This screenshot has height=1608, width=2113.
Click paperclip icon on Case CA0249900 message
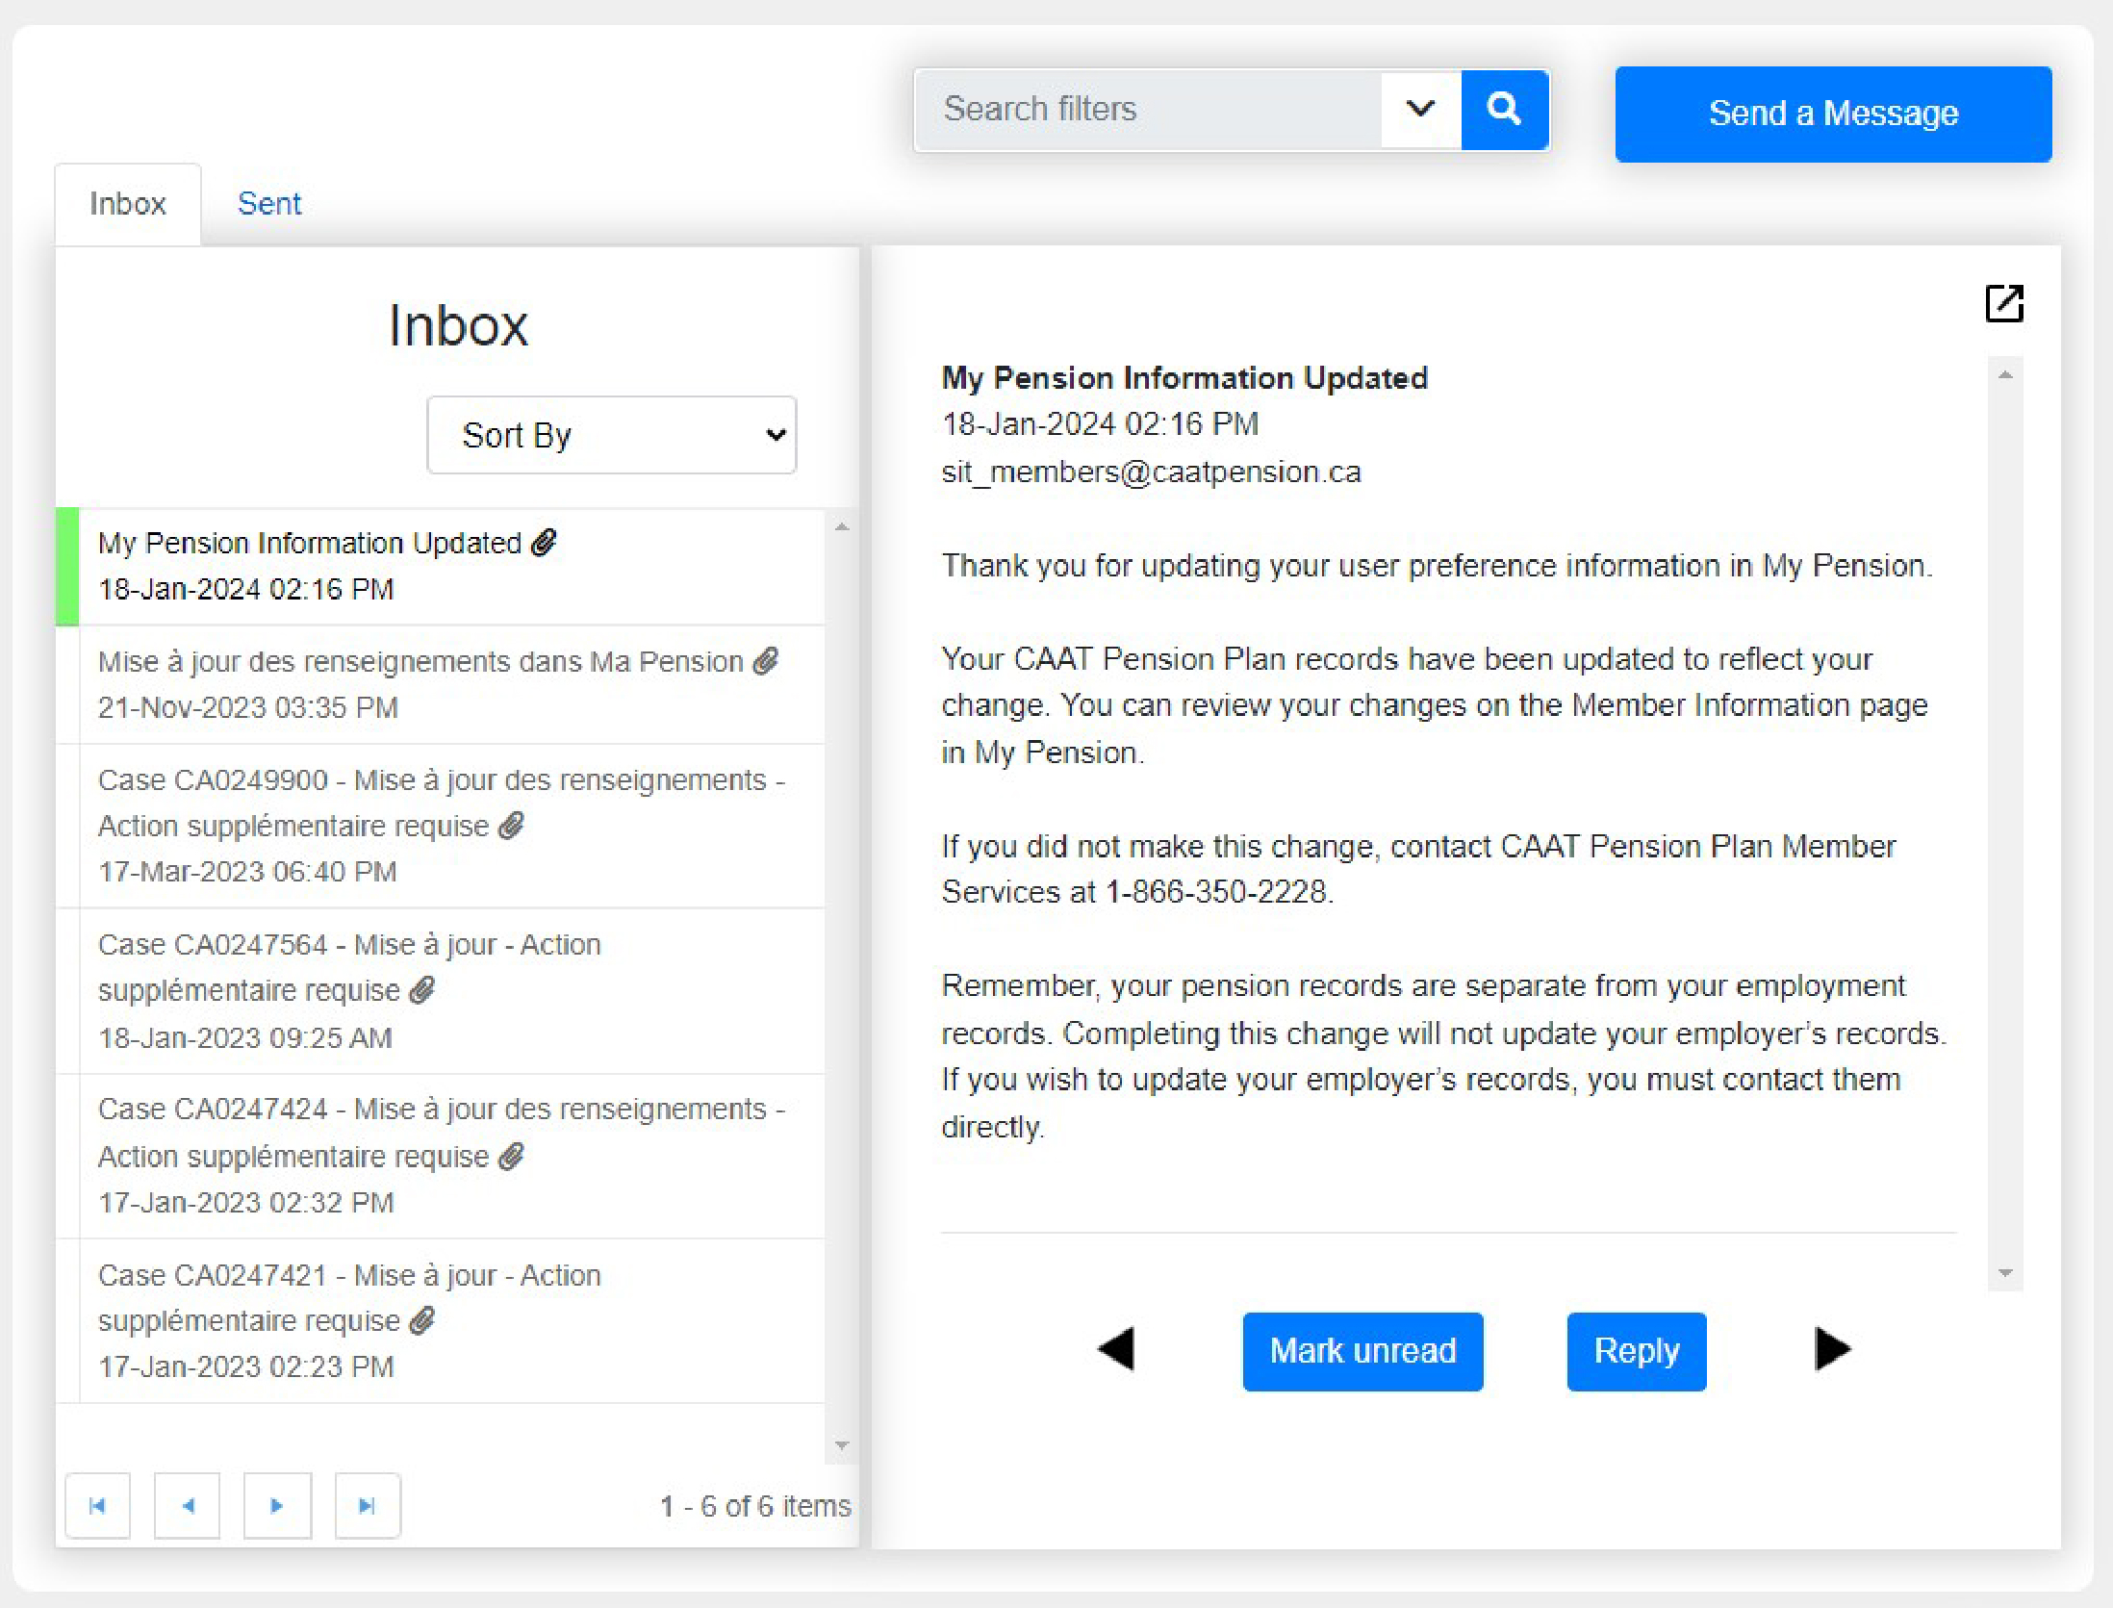(512, 826)
